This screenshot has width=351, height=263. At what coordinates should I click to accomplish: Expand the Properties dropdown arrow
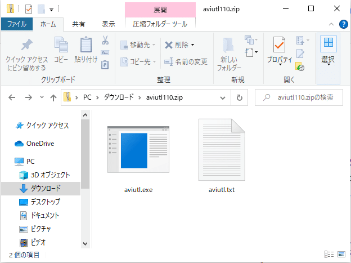click(x=280, y=65)
